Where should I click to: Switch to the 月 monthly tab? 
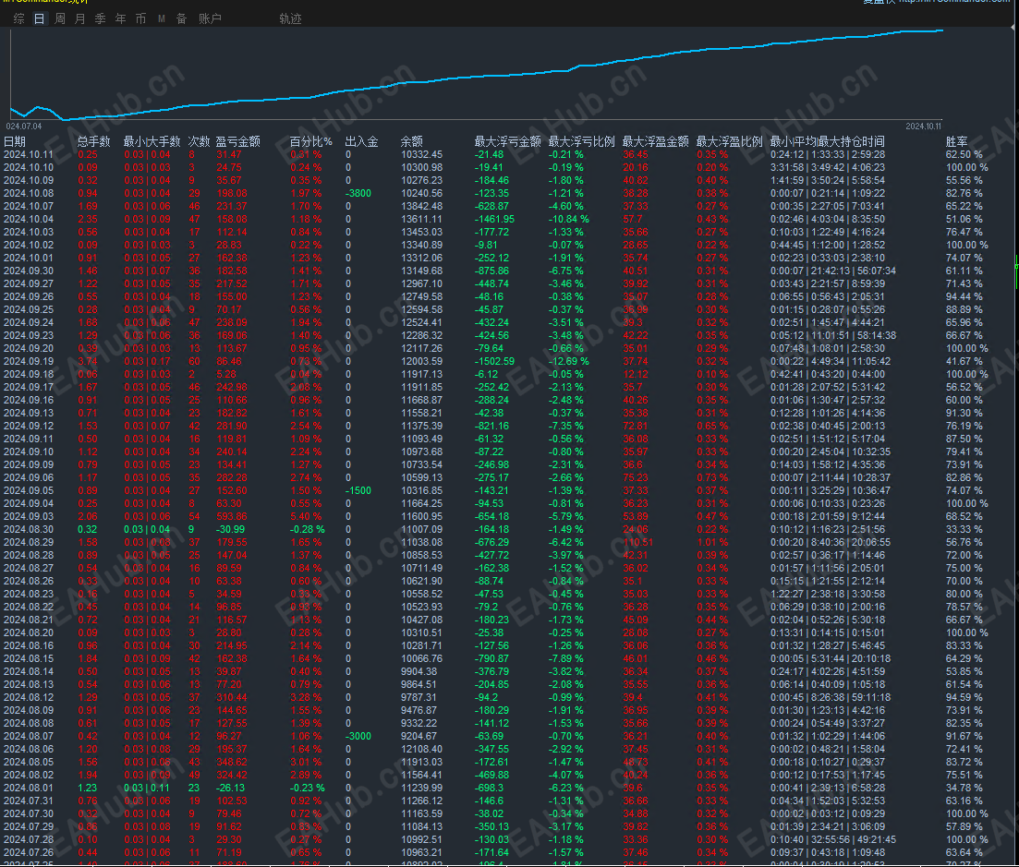80,18
